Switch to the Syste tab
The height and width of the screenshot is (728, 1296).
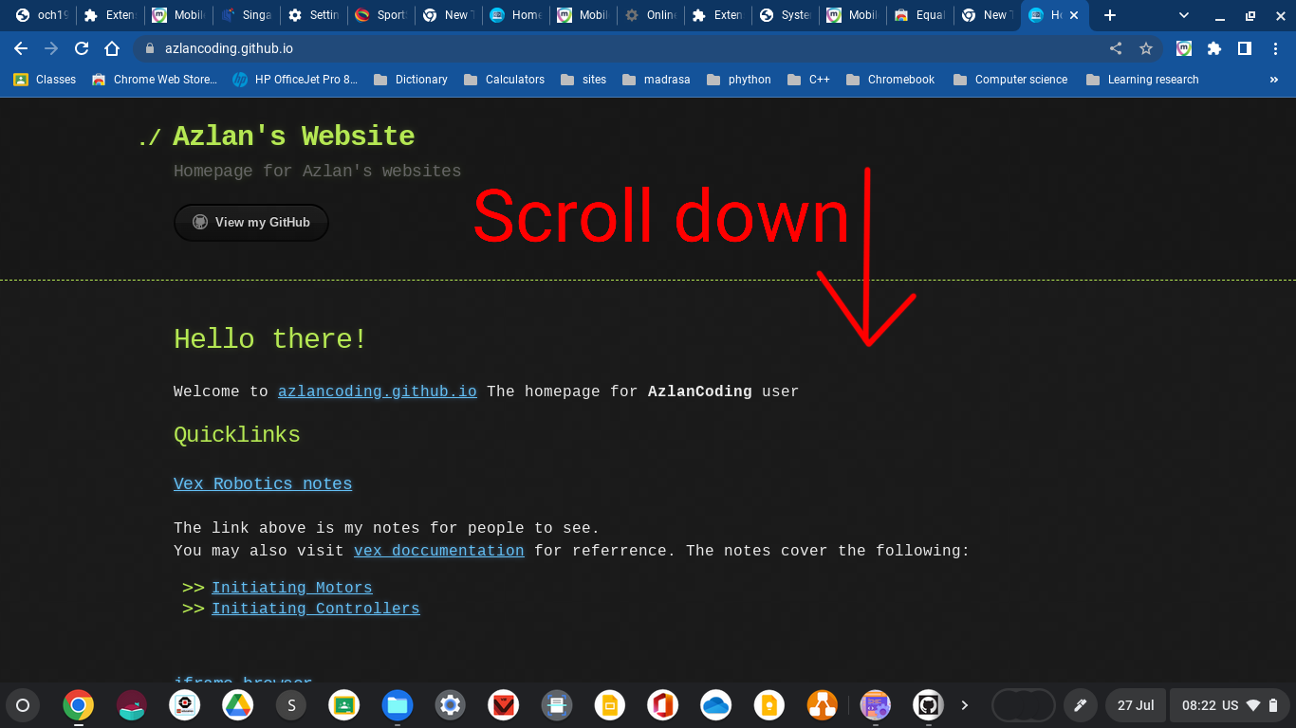(787, 15)
